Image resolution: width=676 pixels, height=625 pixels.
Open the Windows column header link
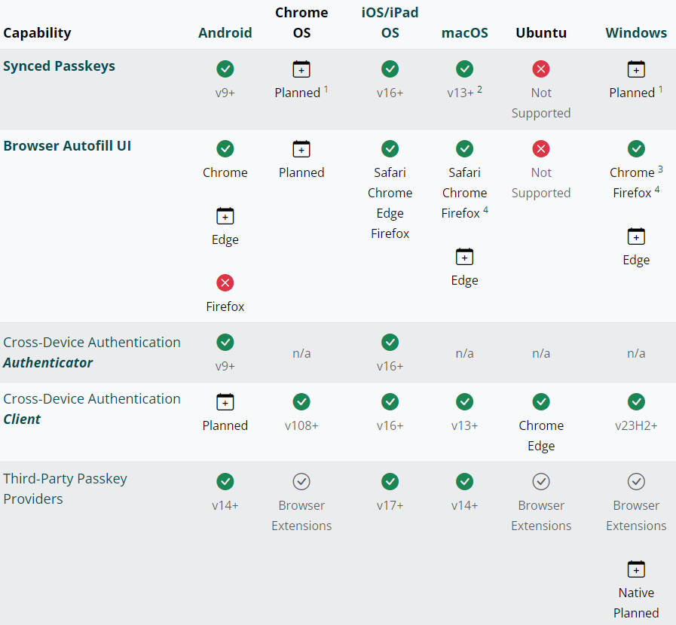(x=636, y=32)
